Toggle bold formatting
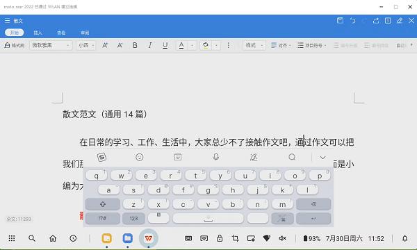The width and height of the screenshot is (417, 250). point(135,45)
